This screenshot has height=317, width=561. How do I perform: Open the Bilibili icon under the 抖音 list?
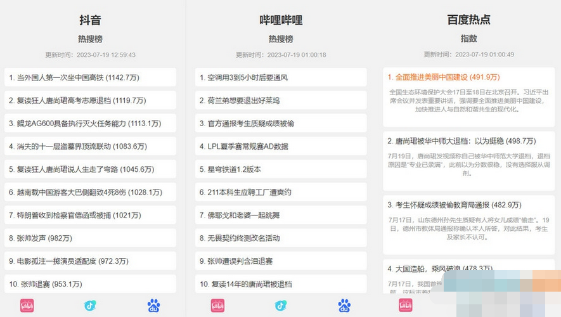click(x=27, y=306)
